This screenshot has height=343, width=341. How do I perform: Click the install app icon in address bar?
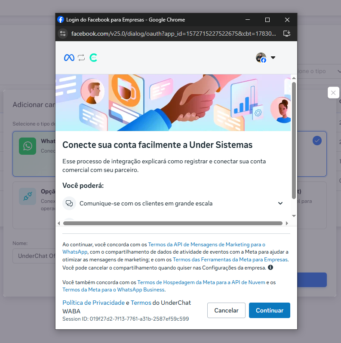(x=287, y=34)
